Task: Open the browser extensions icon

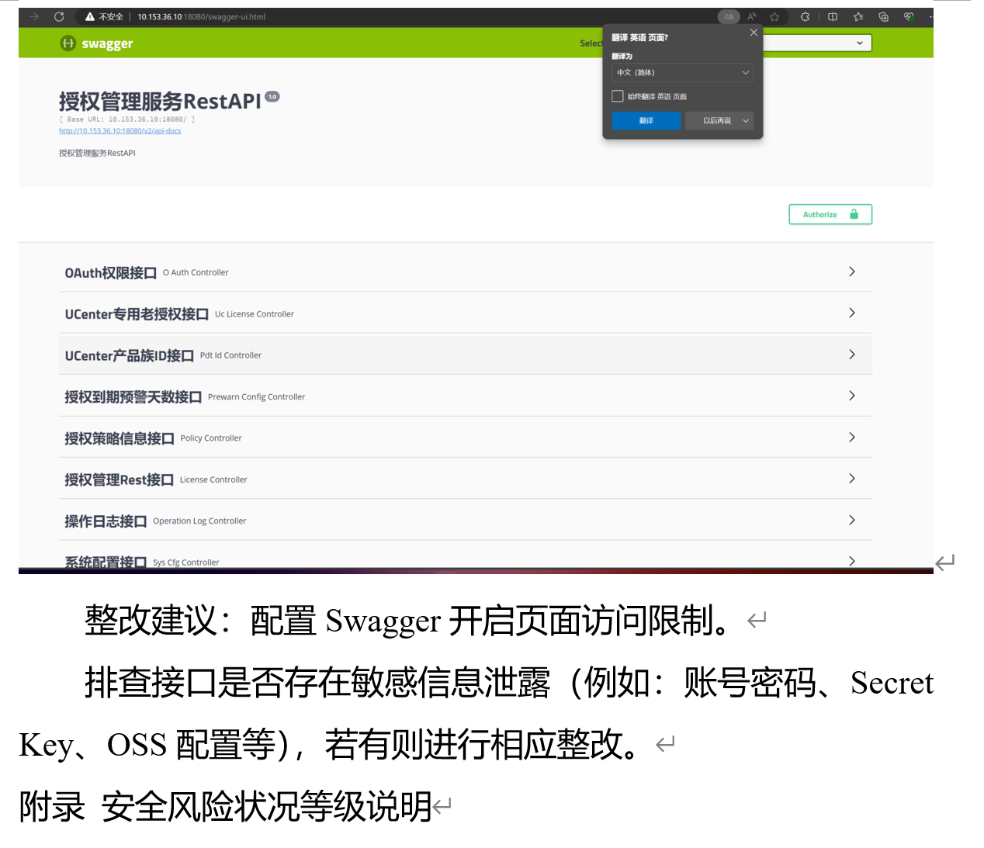Action: (x=806, y=16)
